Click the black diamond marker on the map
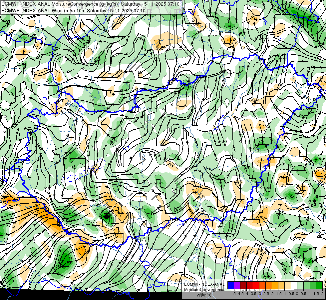Image resolution: width=326 pixels, height=300 pixels. coord(106,217)
